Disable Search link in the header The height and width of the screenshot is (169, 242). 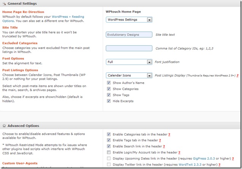[109, 146]
